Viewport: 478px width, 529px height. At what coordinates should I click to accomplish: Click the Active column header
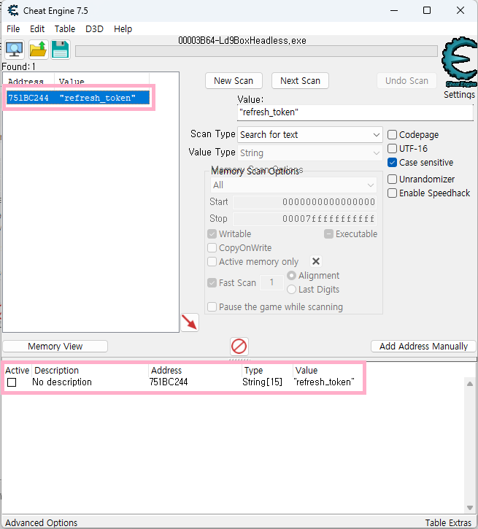[x=17, y=371]
